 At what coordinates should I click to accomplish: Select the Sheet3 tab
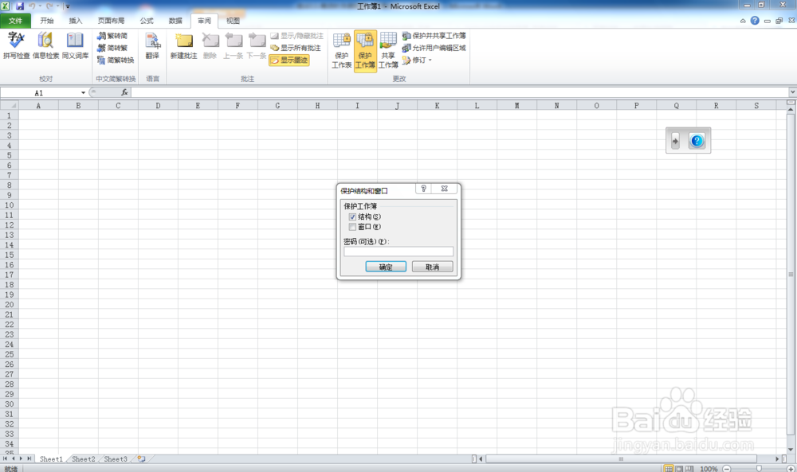pos(116,458)
